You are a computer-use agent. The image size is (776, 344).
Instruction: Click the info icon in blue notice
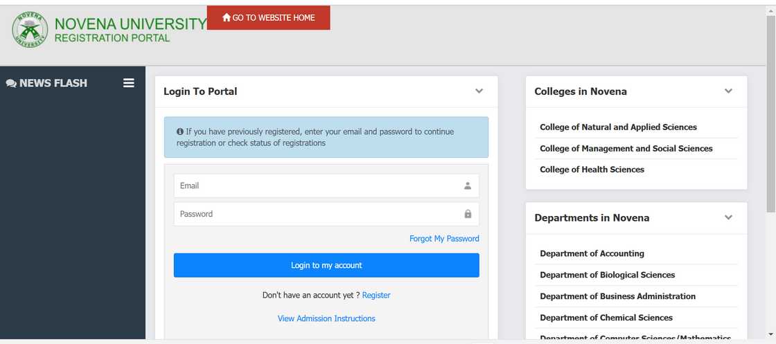tap(180, 132)
